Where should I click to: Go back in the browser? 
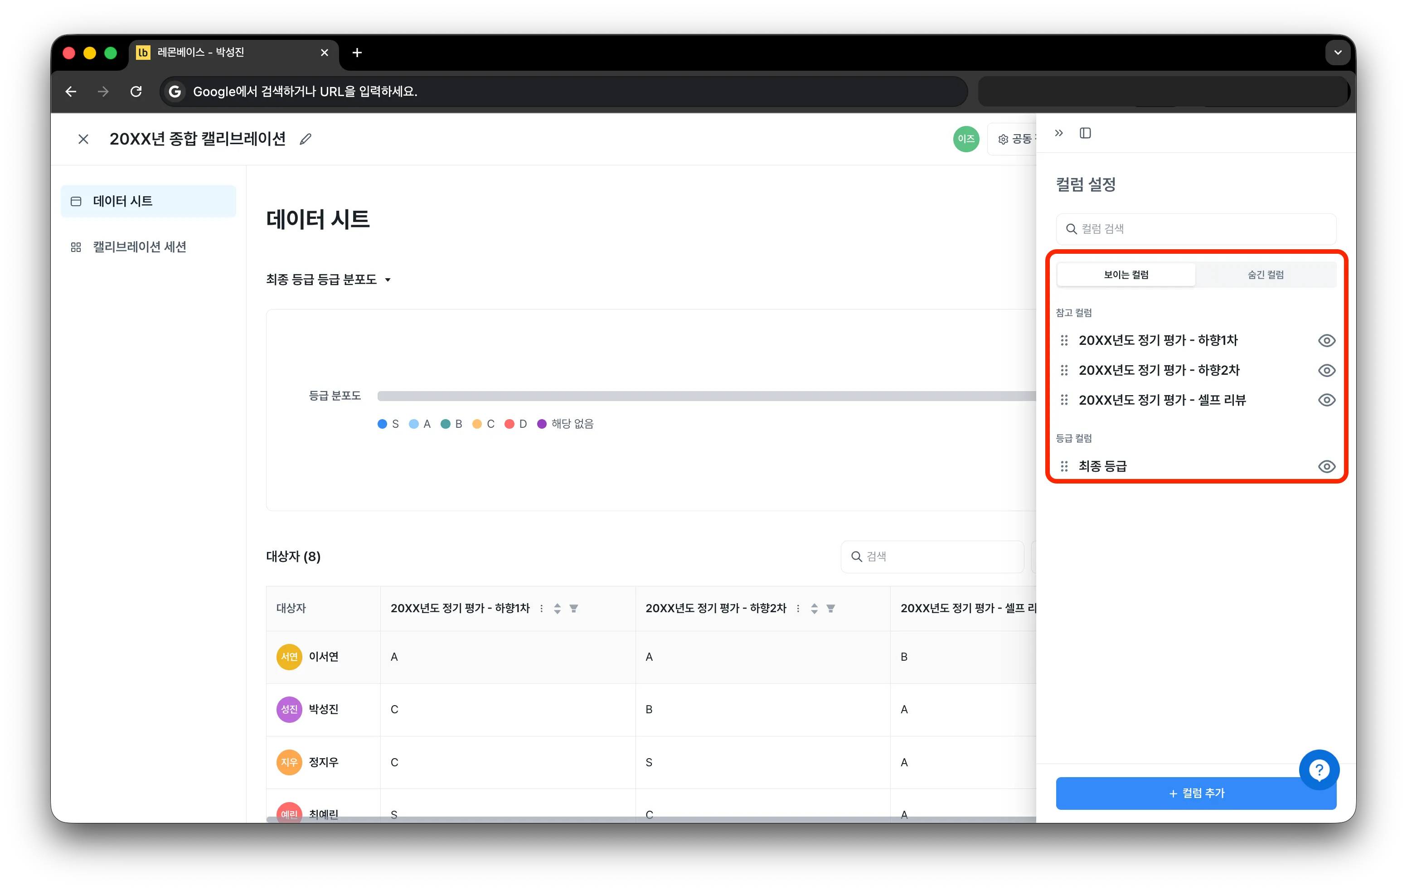click(71, 92)
